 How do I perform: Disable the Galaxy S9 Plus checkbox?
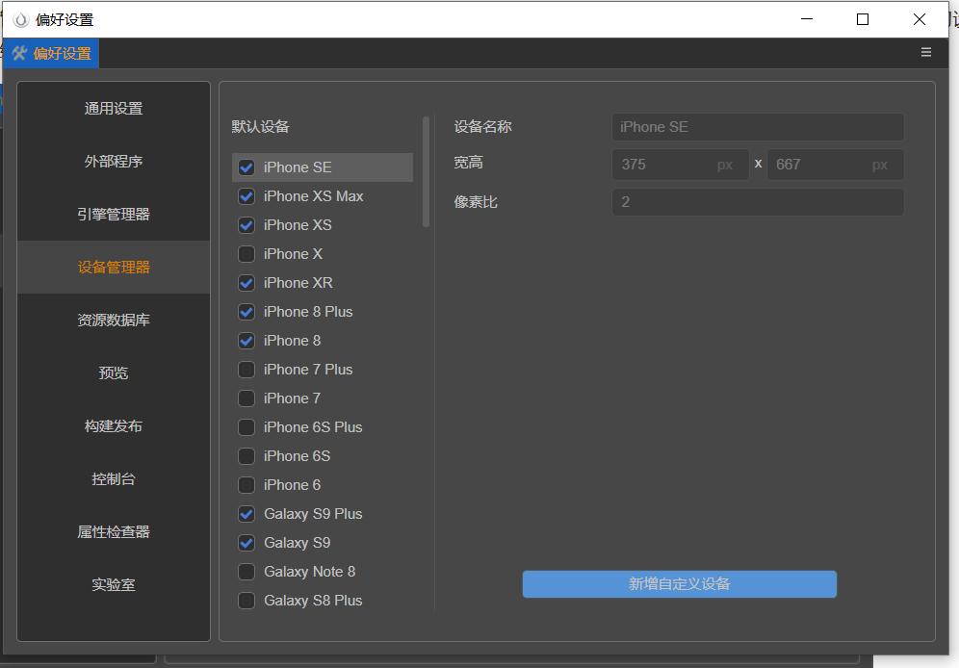[246, 514]
